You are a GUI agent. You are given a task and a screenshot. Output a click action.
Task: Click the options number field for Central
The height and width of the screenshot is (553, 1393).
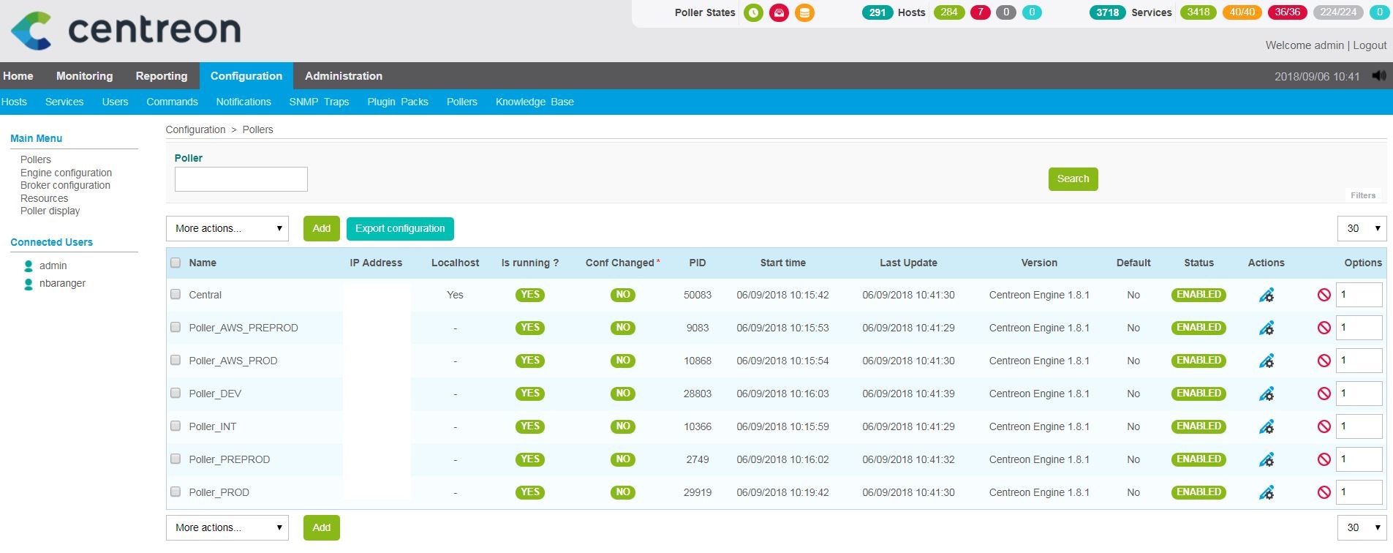[x=1359, y=295]
